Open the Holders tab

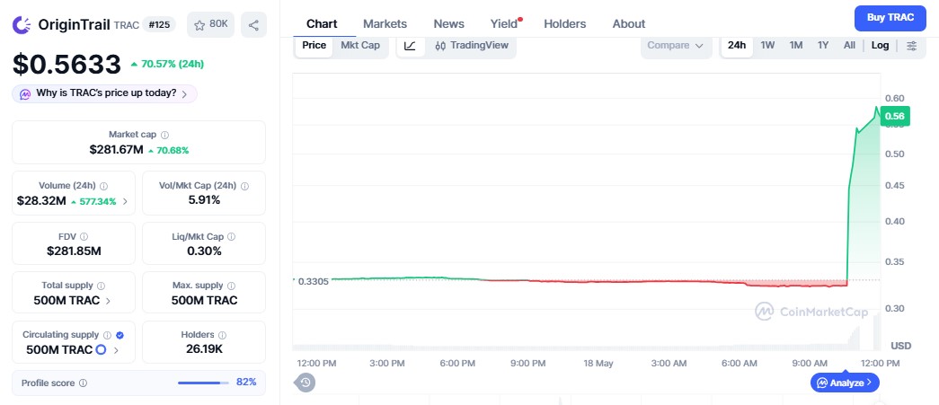tap(564, 24)
